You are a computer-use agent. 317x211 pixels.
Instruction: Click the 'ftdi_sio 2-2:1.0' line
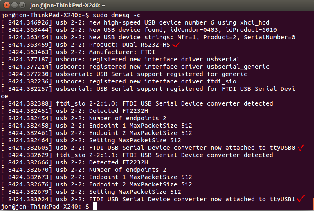pyautogui.click(x=164, y=103)
